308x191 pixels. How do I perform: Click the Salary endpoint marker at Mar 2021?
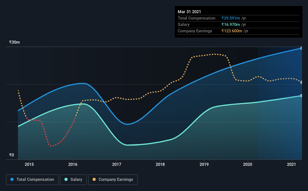[x=301, y=96]
